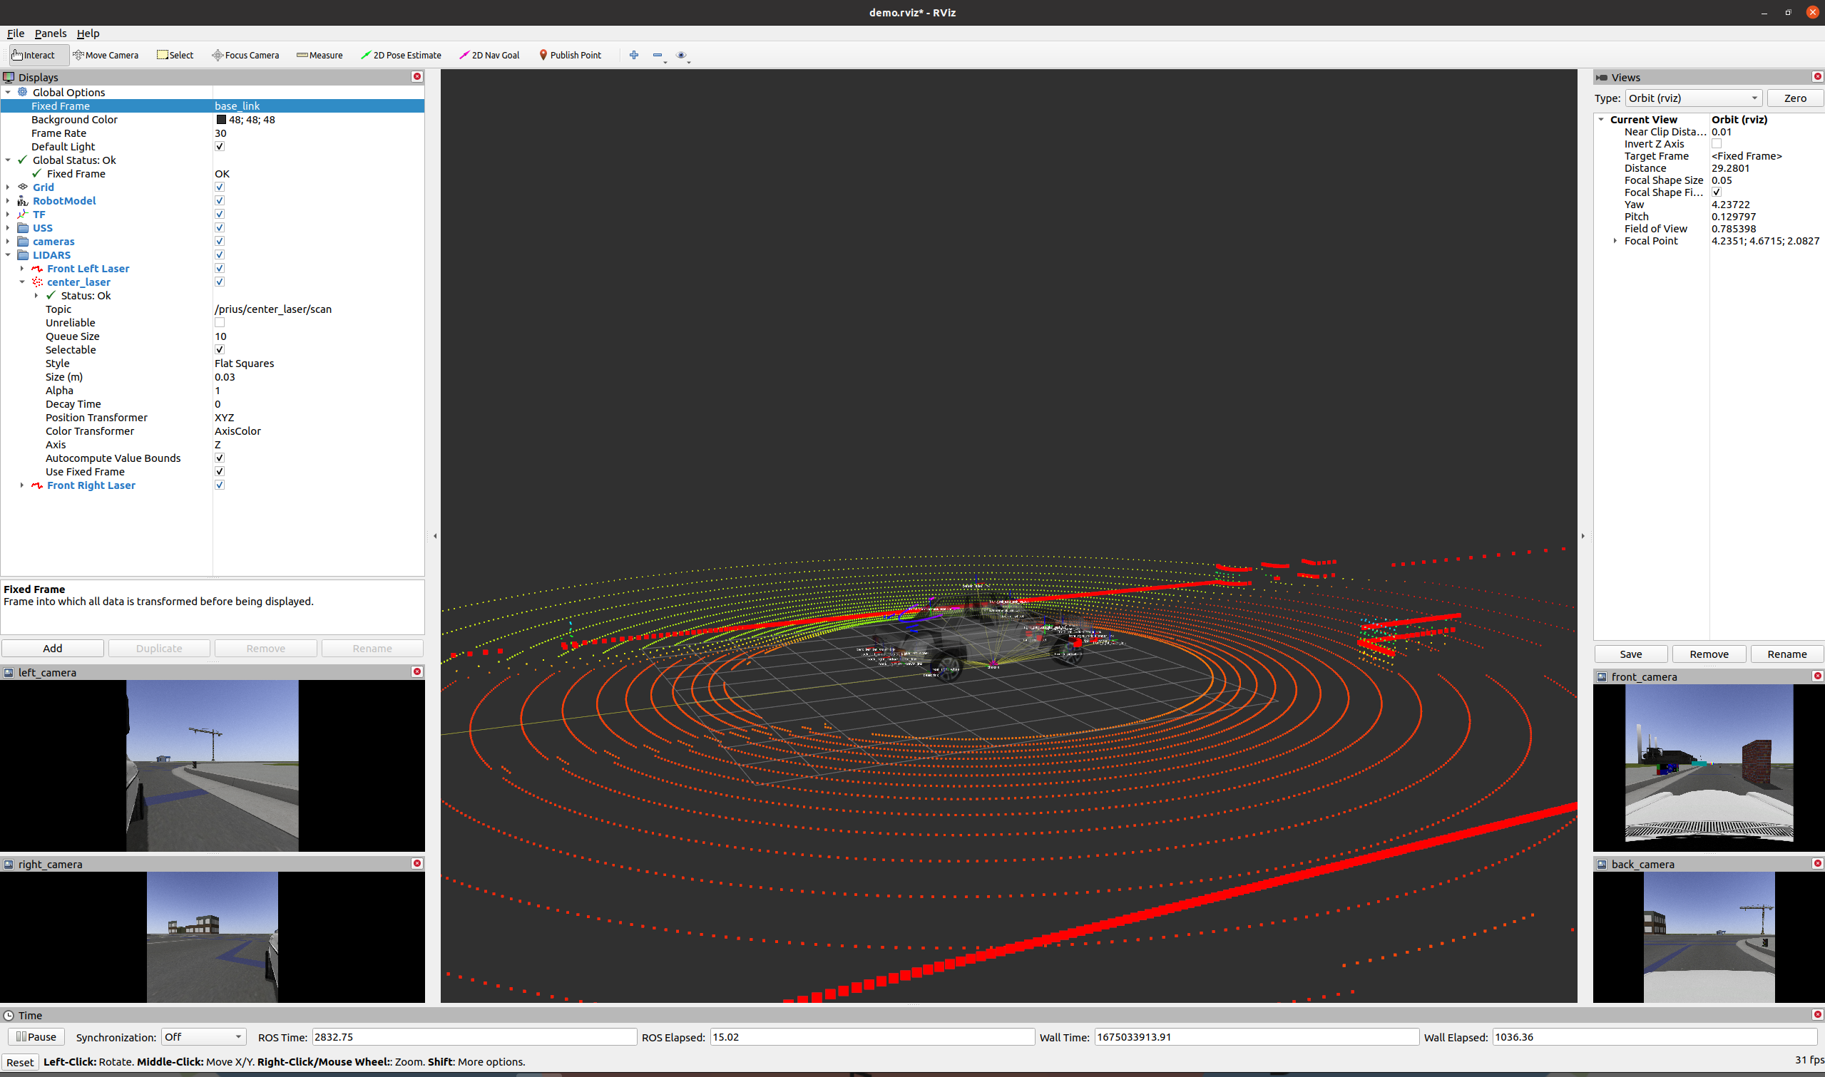Pick the 2D Pose Estimate tool
1825x1077 pixels.
tap(401, 55)
